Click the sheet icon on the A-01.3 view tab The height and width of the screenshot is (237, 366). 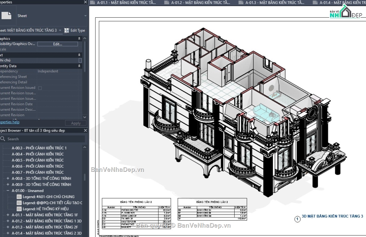(x=241, y=3)
